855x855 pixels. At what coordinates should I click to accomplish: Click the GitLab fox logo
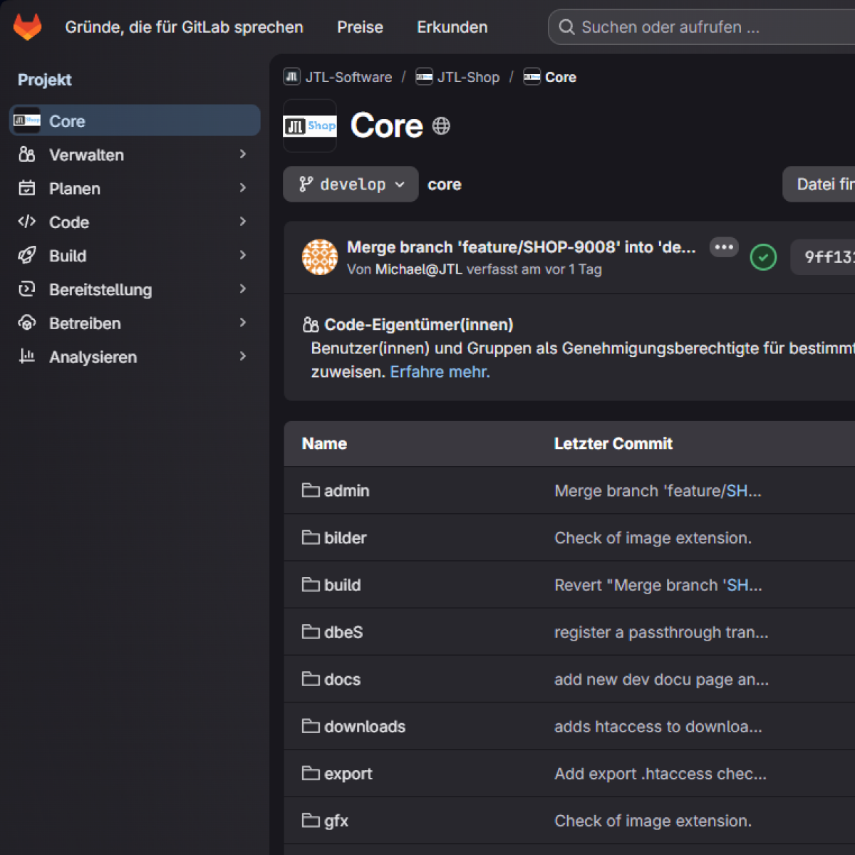[28, 27]
